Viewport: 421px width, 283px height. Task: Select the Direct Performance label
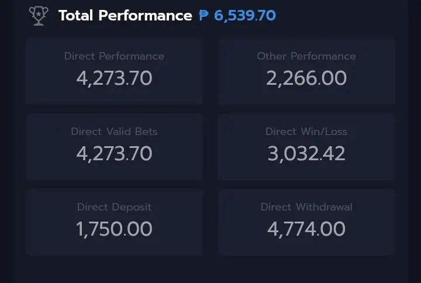pos(114,56)
